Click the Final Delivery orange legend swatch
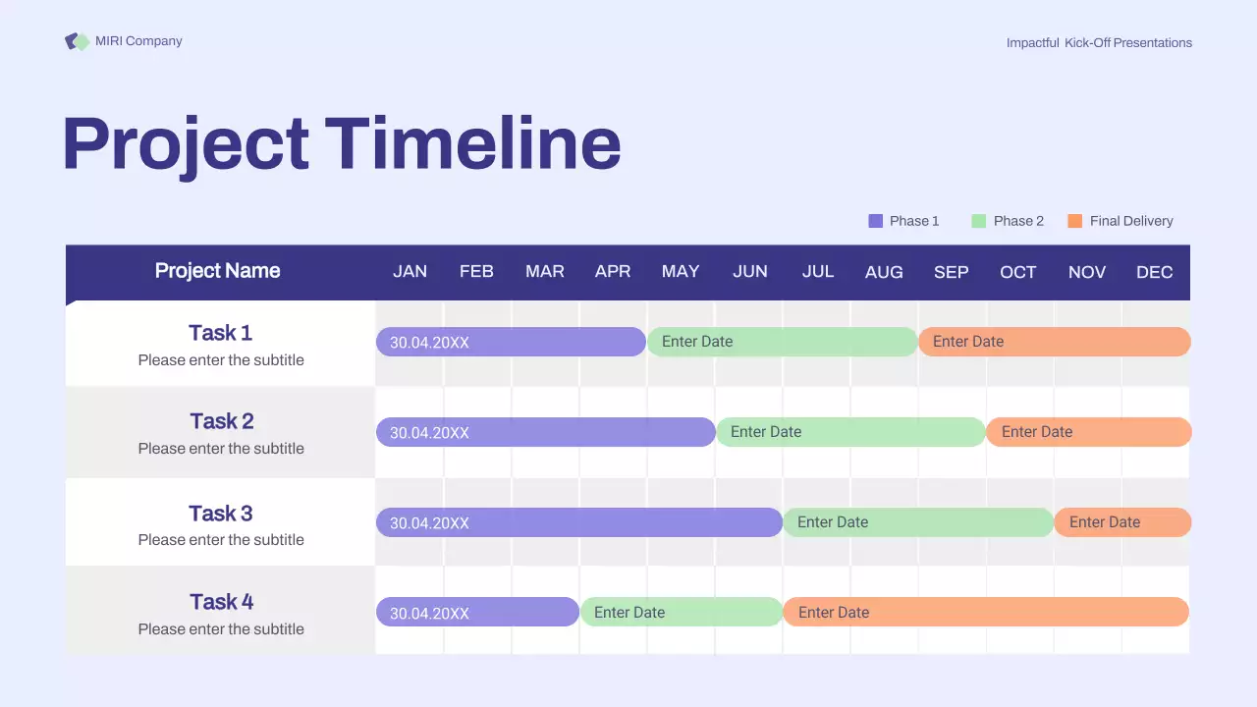The width and height of the screenshot is (1257, 707). (1074, 221)
